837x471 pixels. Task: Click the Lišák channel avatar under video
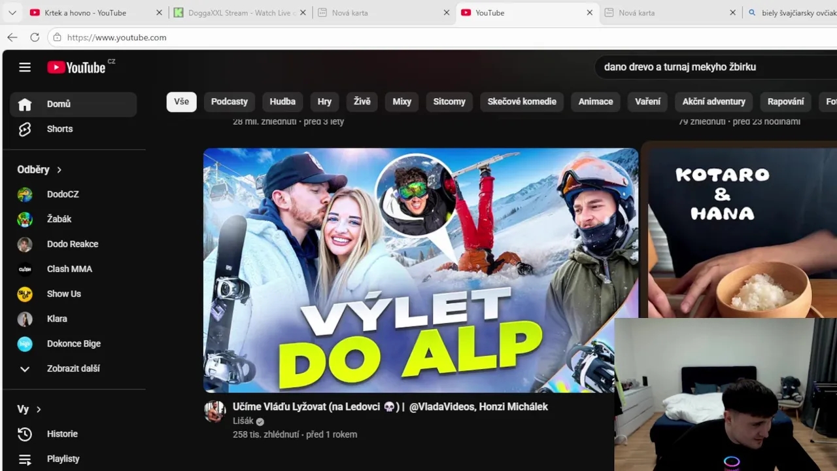click(x=215, y=411)
